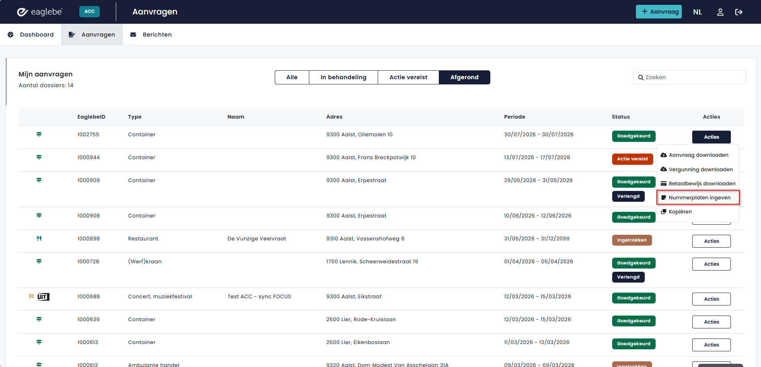Open Acties dropdown for dossier 1000898
The height and width of the screenshot is (367, 761).
click(x=711, y=241)
